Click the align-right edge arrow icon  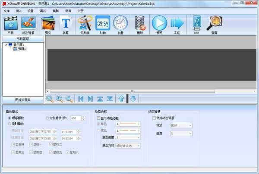(x=90, y=99)
